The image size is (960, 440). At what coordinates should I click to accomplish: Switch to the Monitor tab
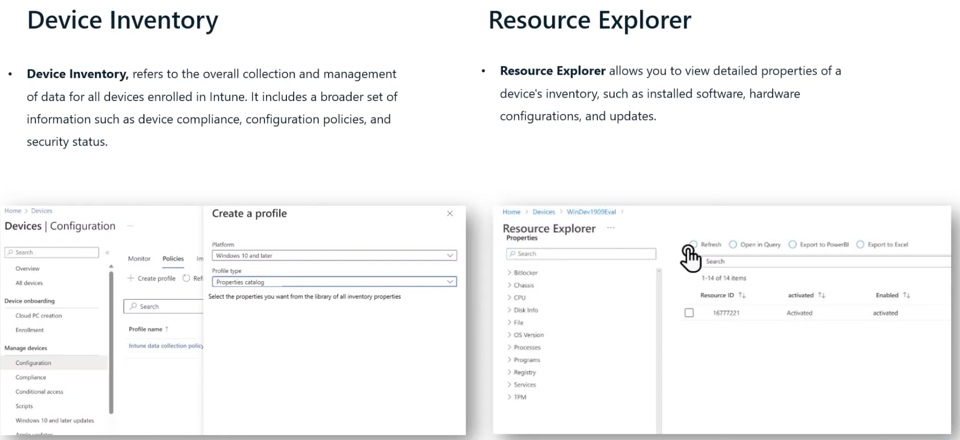[139, 259]
